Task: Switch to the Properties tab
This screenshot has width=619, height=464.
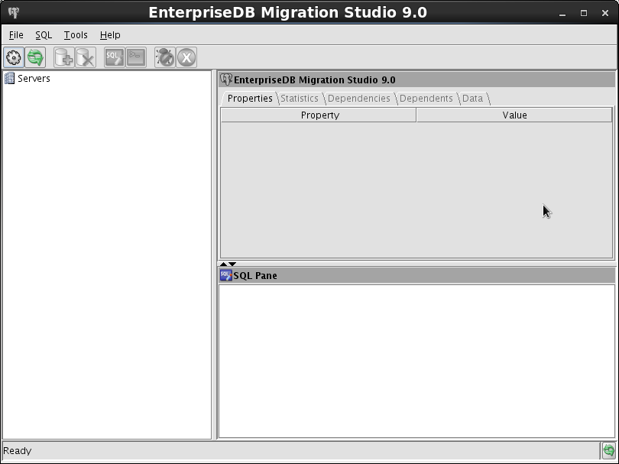Action: point(250,99)
